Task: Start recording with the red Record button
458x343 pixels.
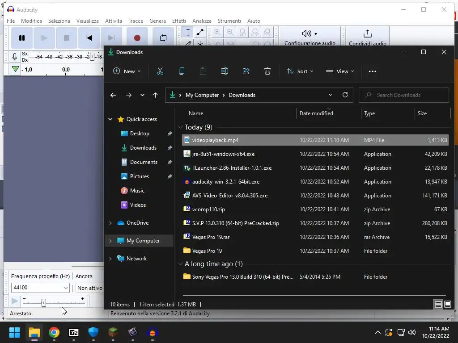Action: point(137,38)
